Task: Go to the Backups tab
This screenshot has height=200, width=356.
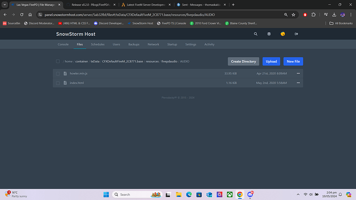Action: (x=134, y=44)
